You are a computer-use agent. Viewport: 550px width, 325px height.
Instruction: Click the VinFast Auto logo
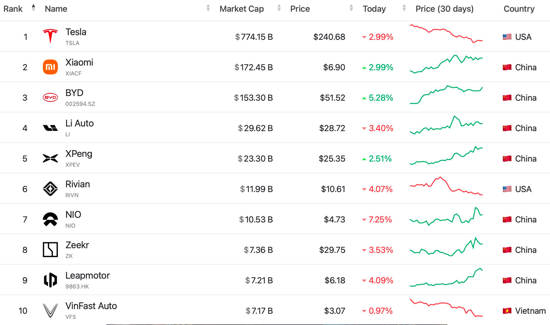click(50, 310)
